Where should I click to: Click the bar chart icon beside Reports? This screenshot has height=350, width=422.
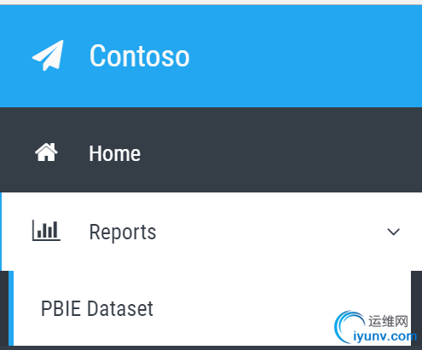[x=46, y=230]
